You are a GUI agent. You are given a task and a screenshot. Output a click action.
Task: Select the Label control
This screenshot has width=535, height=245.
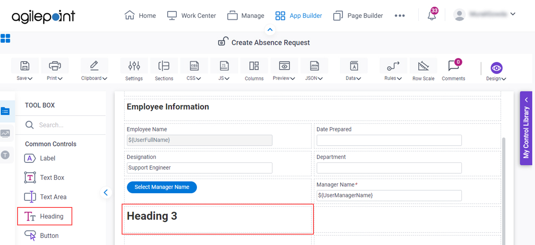coord(40,158)
